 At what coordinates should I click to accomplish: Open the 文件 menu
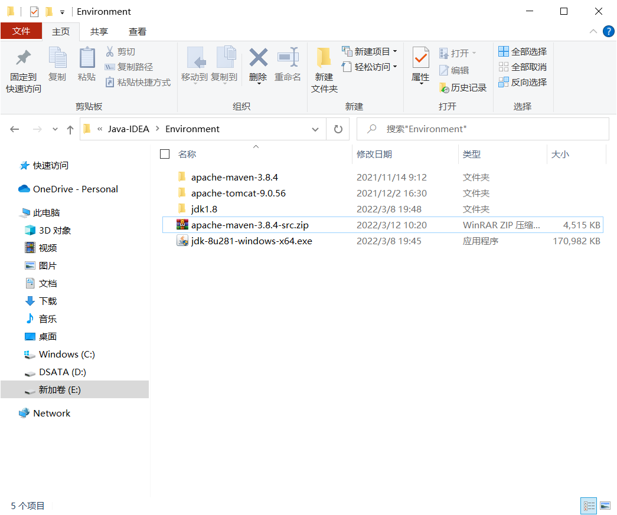[x=21, y=31]
